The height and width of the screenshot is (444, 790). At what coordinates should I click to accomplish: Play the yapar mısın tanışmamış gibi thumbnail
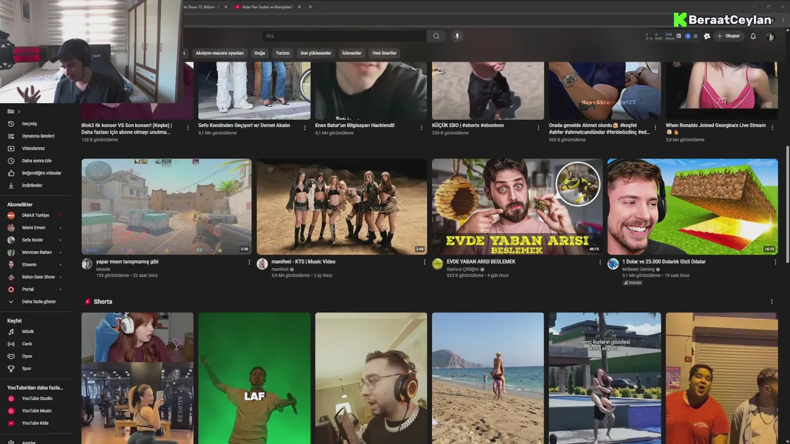166,207
